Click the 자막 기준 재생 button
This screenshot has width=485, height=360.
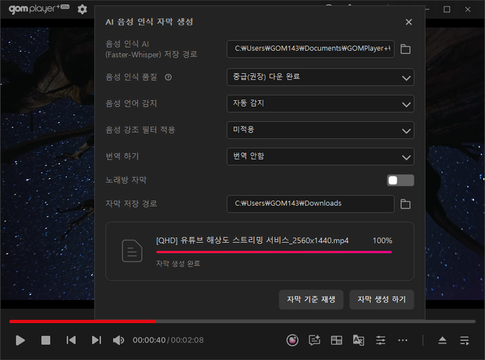coord(311,300)
